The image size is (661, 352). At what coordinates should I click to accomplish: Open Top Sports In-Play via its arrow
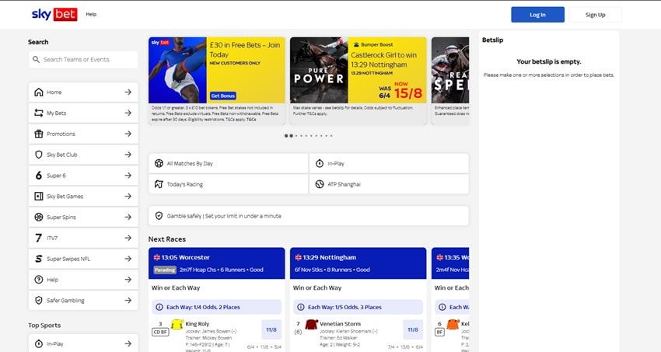coord(128,343)
